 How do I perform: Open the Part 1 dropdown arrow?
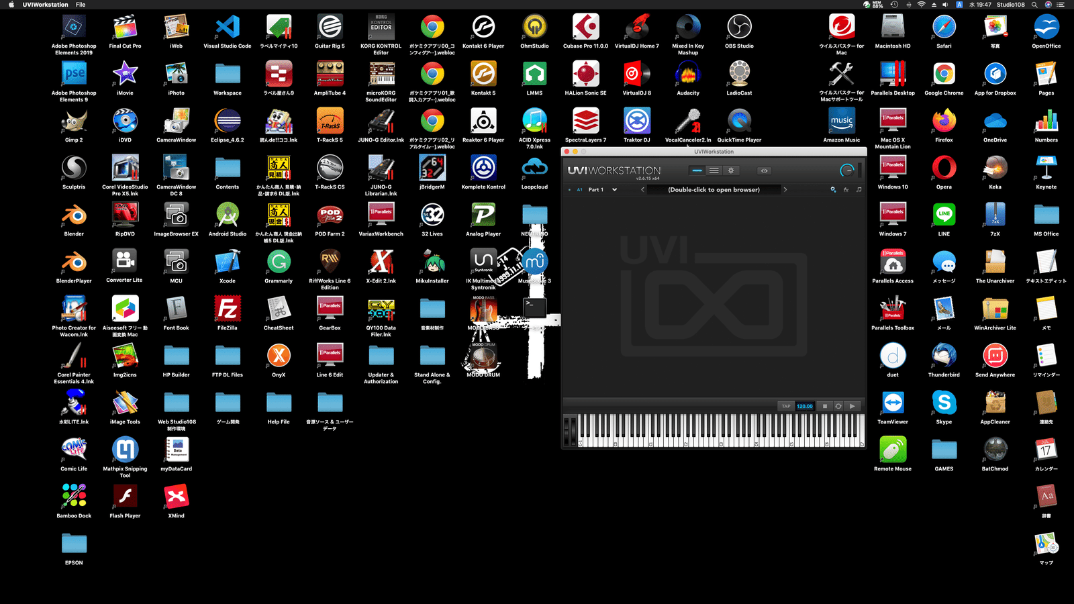coord(614,190)
